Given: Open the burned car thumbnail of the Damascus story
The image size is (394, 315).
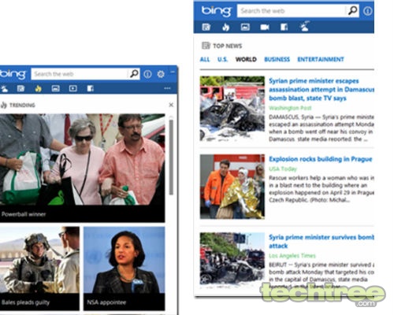Looking at the screenshot, I should coord(232,109).
